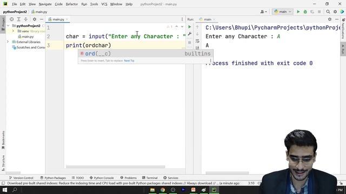Expand all icon in Project toolbar
The image size is (346, 194).
(x=19, y=19)
